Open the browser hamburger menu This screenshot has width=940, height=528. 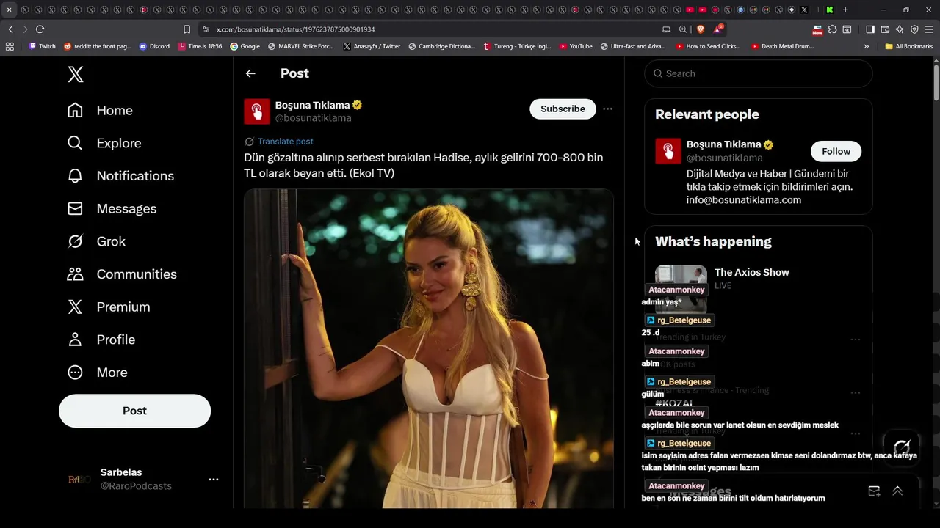[x=930, y=29]
